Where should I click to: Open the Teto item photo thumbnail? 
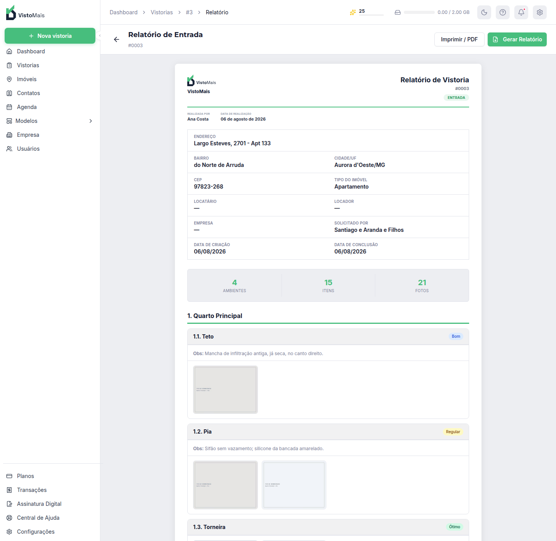[x=225, y=390]
